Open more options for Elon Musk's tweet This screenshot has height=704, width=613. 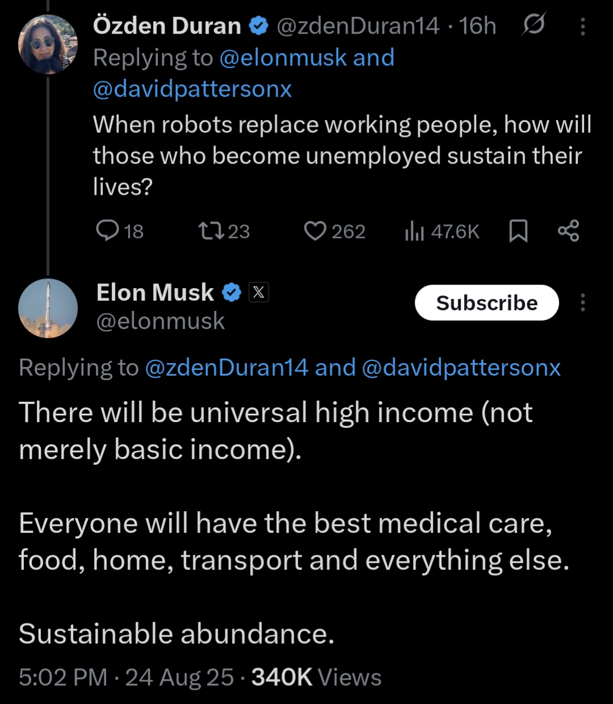[582, 302]
